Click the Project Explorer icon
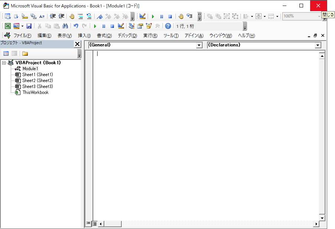The image size is (335, 229). (132, 26)
